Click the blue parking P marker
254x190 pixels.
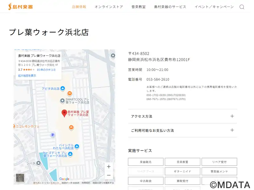(53, 135)
